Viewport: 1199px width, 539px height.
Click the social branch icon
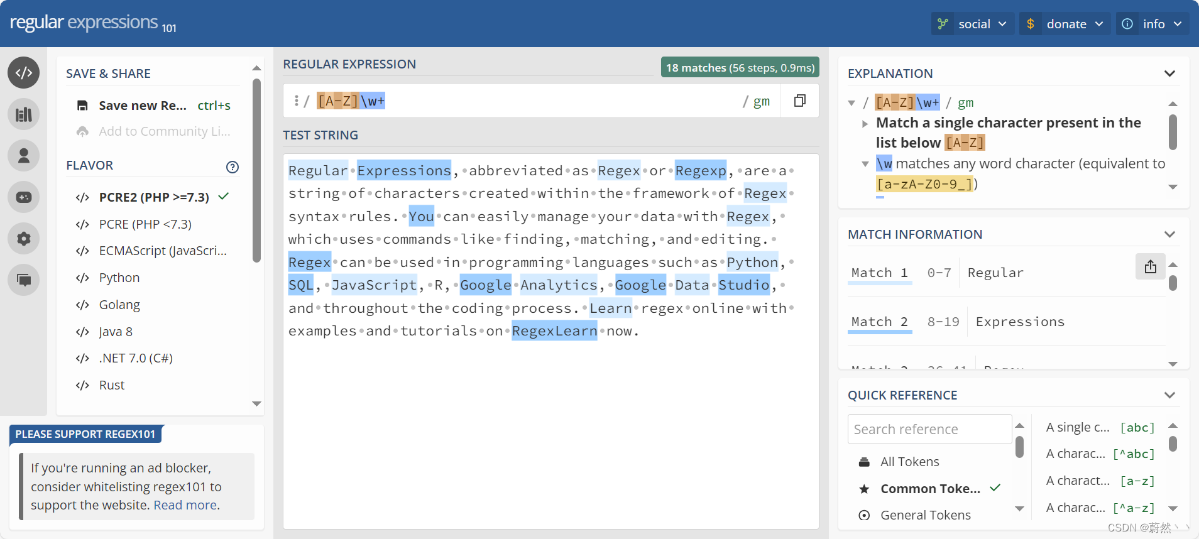[x=943, y=24]
